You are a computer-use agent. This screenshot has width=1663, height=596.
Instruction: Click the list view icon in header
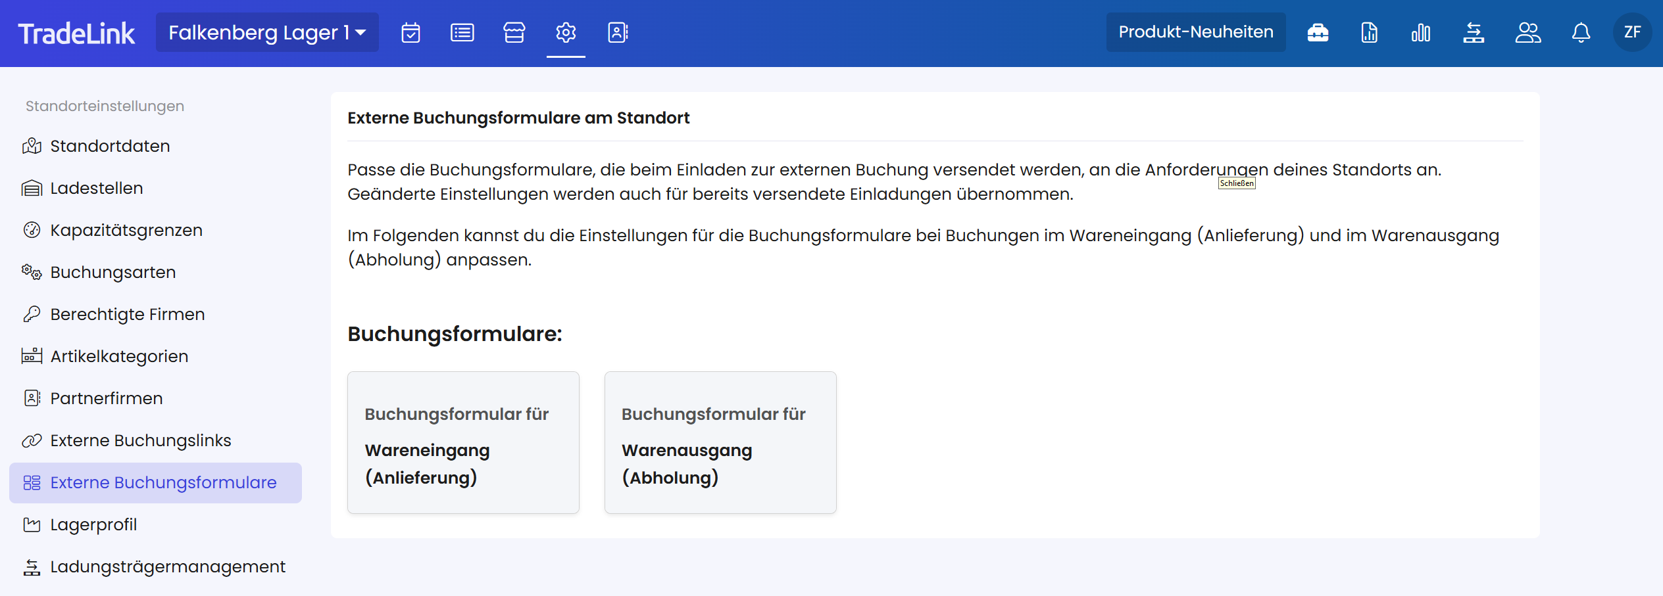(x=462, y=32)
